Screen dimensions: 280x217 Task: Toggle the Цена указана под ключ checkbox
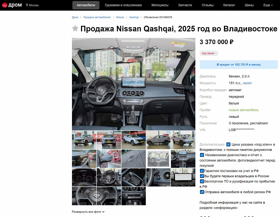(x=228, y=144)
